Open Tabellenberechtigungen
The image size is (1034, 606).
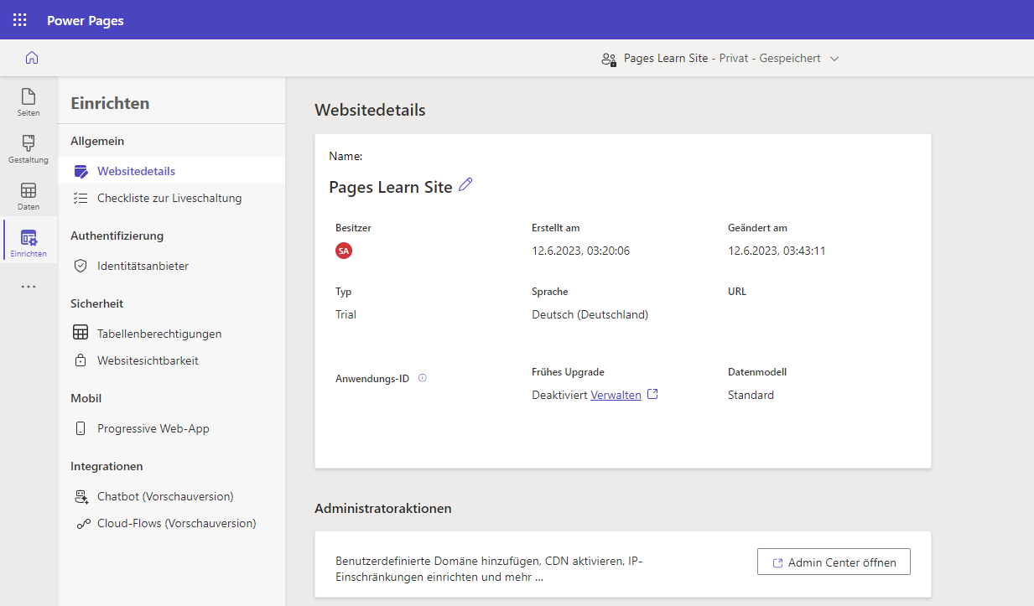(171, 334)
